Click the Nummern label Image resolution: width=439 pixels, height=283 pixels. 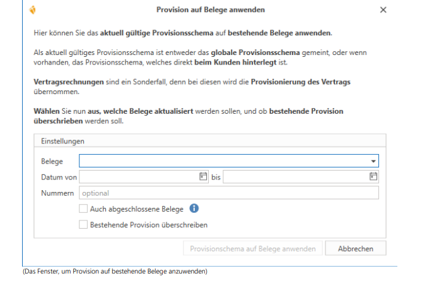(x=58, y=193)
